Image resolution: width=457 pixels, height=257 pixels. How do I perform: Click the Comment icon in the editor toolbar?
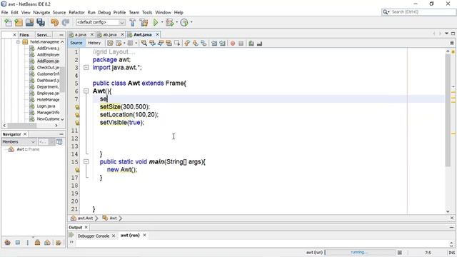pyautogui.click(x=251, y=44)
